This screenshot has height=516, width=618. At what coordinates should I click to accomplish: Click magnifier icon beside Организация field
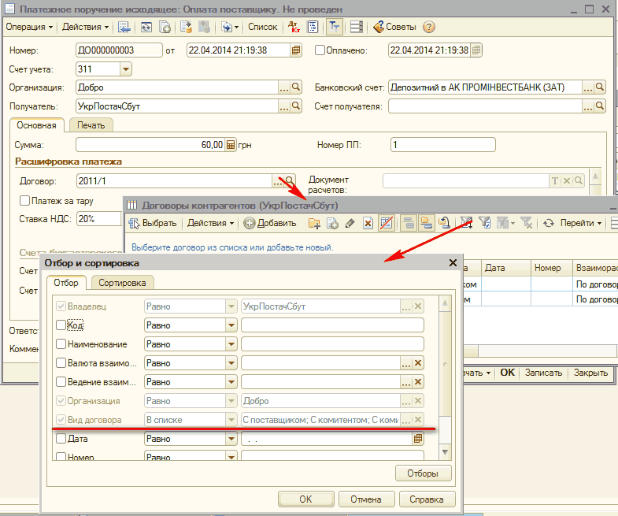pyautogui.click(x=297, y=87)
